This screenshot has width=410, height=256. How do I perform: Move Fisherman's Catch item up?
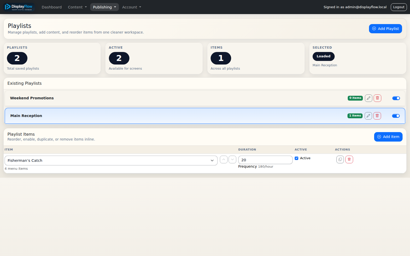[224, 159]
